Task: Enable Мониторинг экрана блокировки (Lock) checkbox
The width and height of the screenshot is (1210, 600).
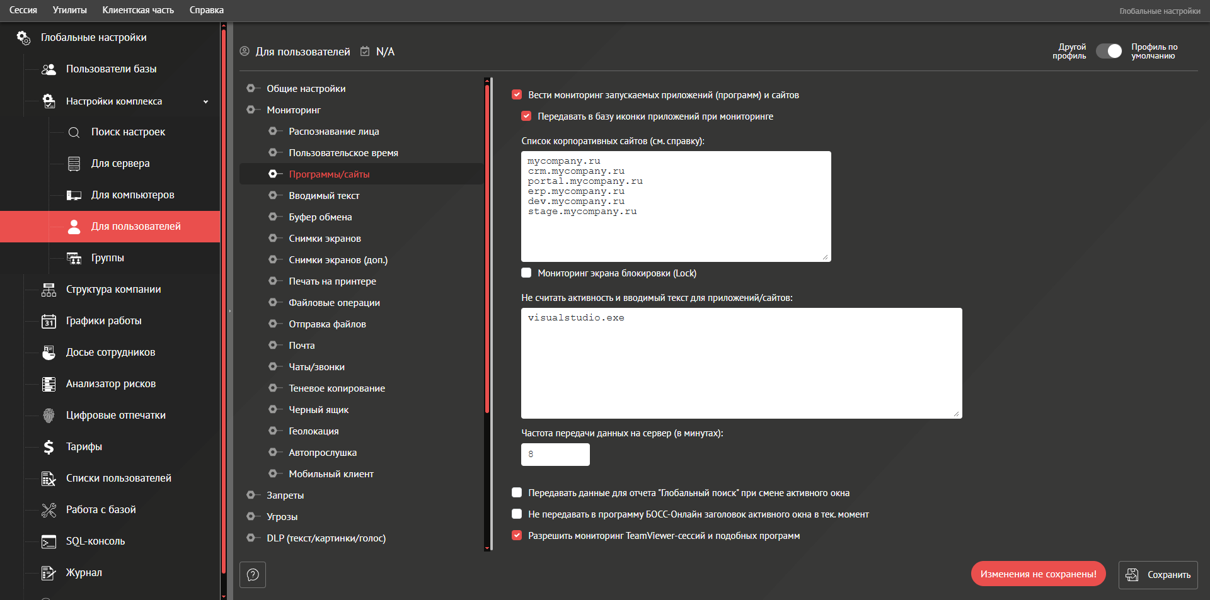Action: click(x=526, y=273)
